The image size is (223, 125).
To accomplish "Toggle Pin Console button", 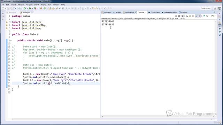I will click(x=204, y=16).
